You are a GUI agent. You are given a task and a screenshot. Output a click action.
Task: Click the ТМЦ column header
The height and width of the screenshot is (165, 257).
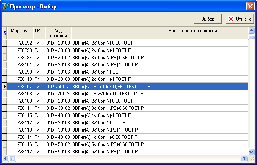(39, 33)
